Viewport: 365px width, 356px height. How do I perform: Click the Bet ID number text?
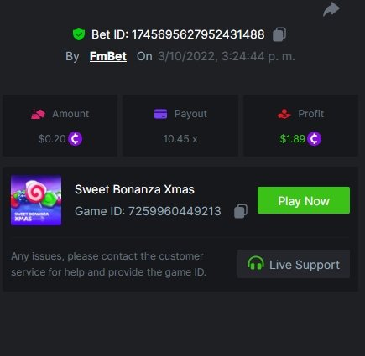tap(198, 34)
